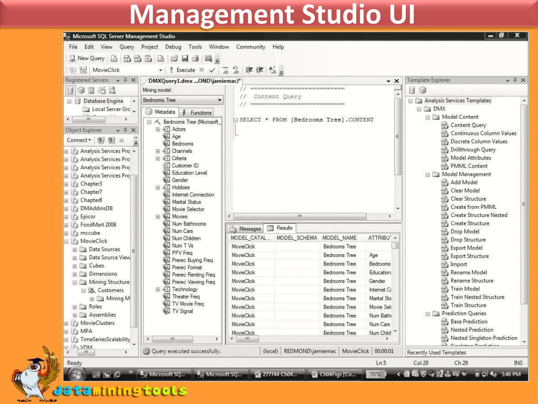Image resolution: width=538 pixels, height=404 pixels.
Task: Click the Increase Indent toolbar icon
Action: pos(260,70)
